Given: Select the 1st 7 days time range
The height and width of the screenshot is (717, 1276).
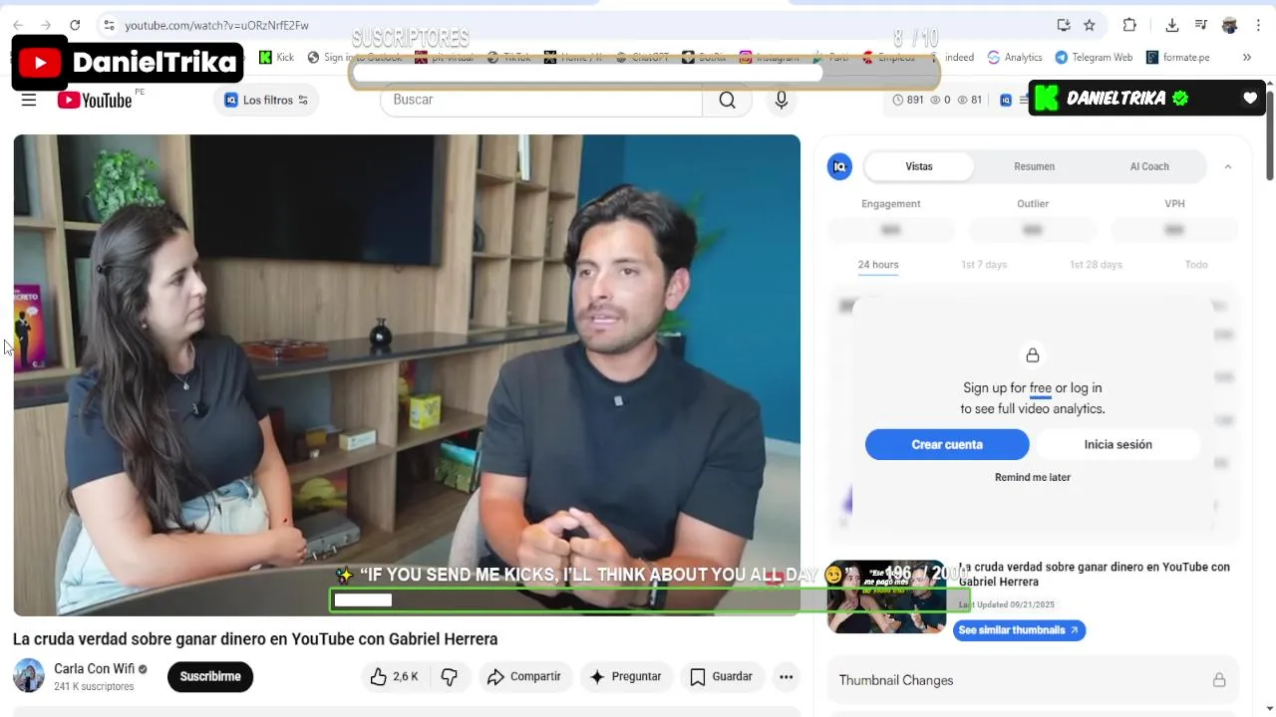Looking at the screenshot, I should (x=984, y=265).
